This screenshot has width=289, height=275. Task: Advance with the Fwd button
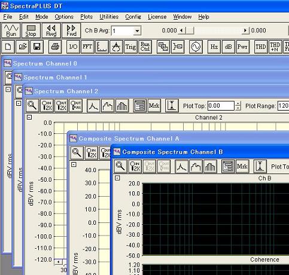(x=71, y=30)
